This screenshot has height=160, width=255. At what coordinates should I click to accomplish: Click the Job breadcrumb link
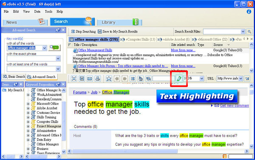pyautogui.click(x=94, y=92)
